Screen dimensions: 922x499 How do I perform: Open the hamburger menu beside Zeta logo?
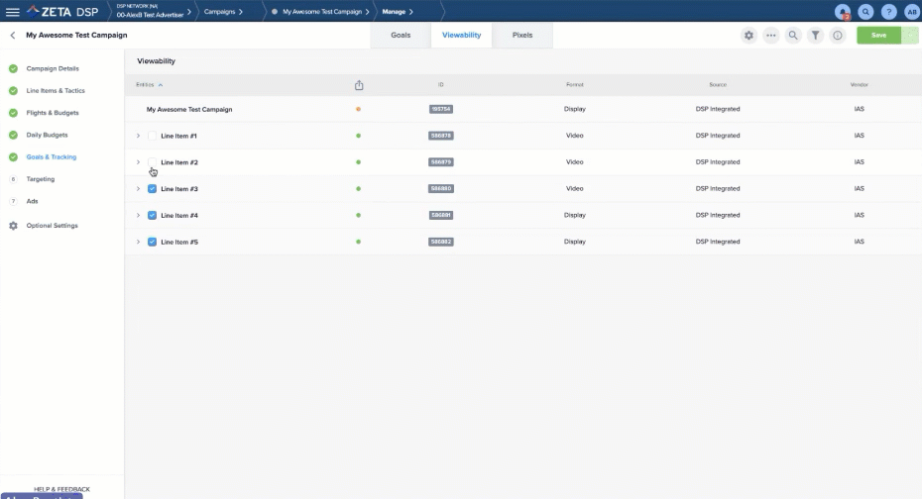(x=13, y=11)
